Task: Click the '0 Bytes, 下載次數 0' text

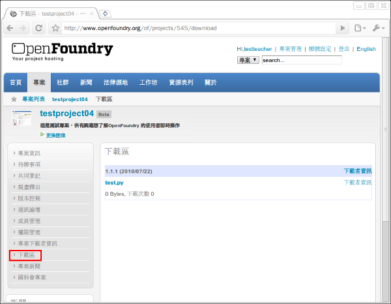Action: point(130,194)
